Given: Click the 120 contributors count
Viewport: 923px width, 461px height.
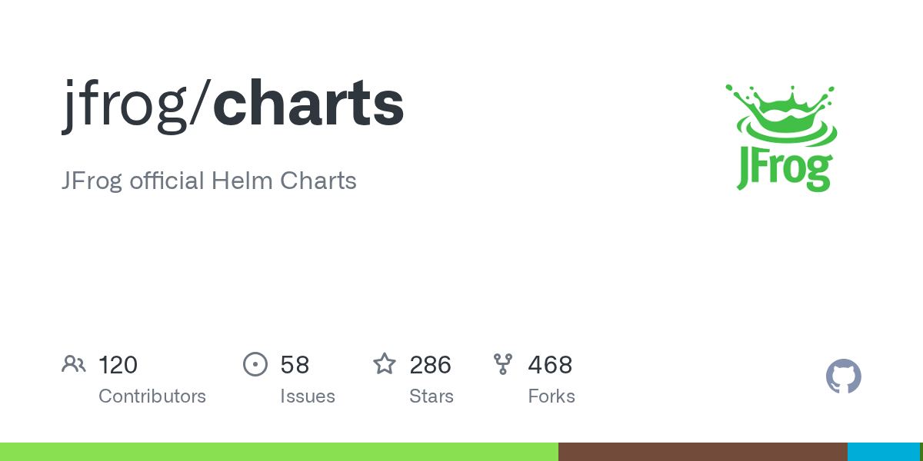Looking at the screenshot, I should click(118, 365).
